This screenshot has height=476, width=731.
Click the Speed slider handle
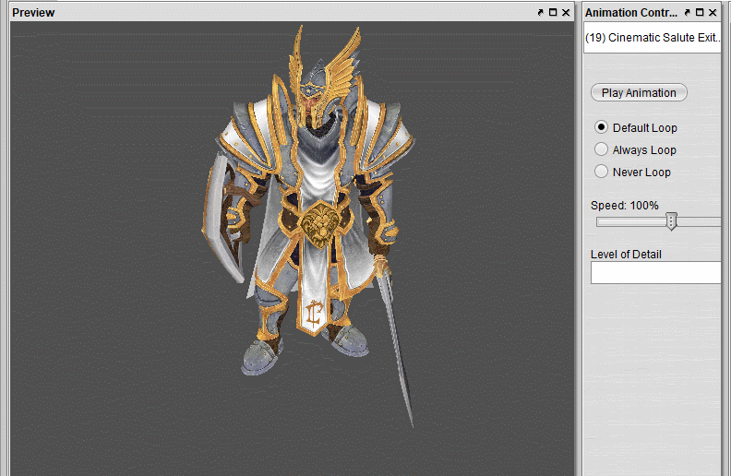click(x=671, y=221)
